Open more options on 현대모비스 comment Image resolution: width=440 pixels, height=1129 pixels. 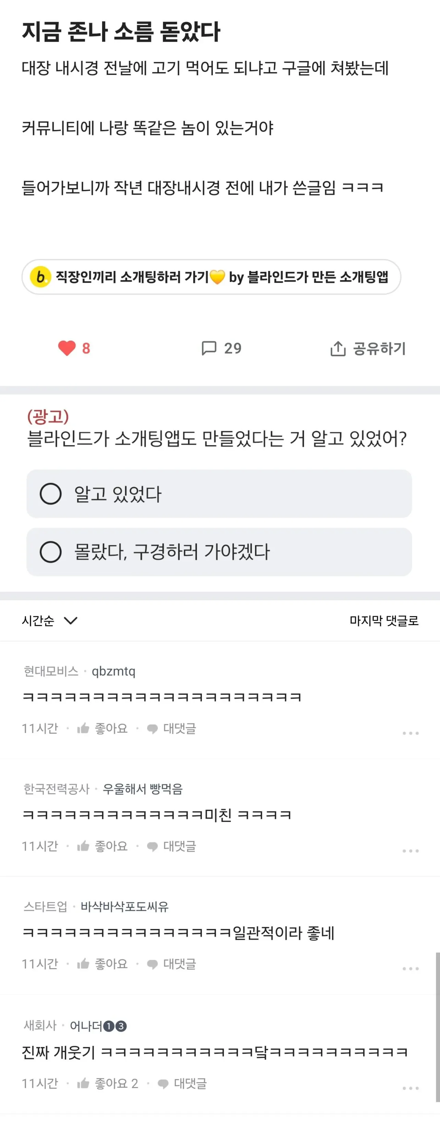411,733
